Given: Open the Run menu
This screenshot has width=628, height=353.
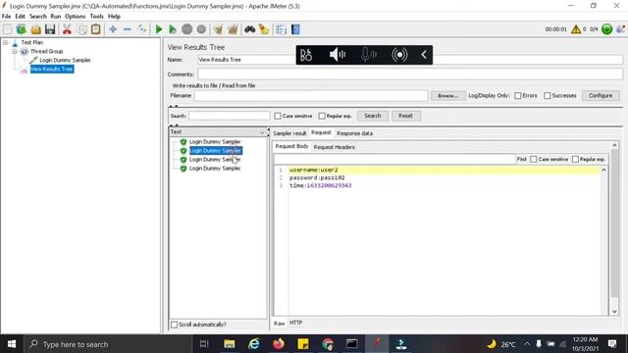Looking at the screenshot, I should 56,17.
